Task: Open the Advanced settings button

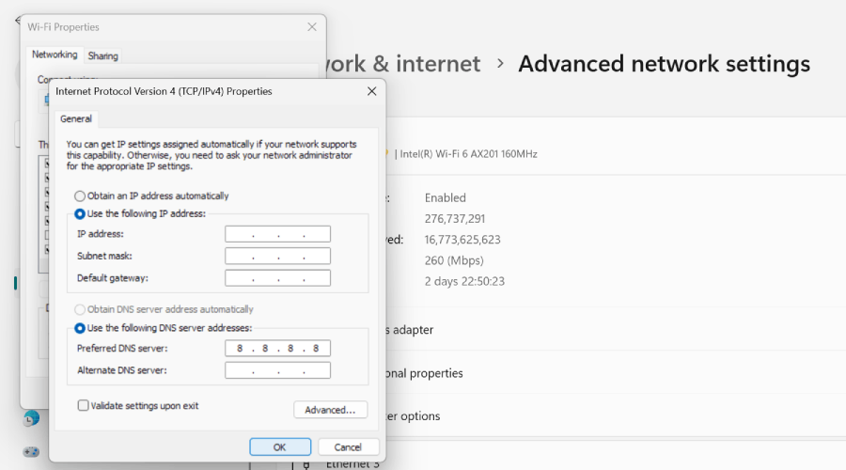Action: click(330, 410)
